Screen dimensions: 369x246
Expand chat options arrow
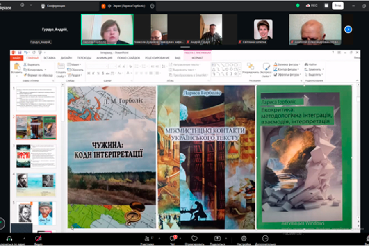[180, 239]
